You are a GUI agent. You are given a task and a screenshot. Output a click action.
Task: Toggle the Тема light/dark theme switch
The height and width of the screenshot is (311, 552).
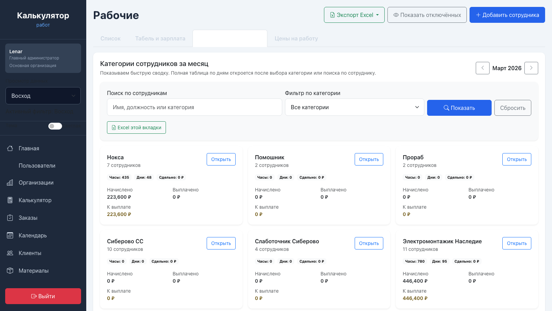[x=55, y=126]
